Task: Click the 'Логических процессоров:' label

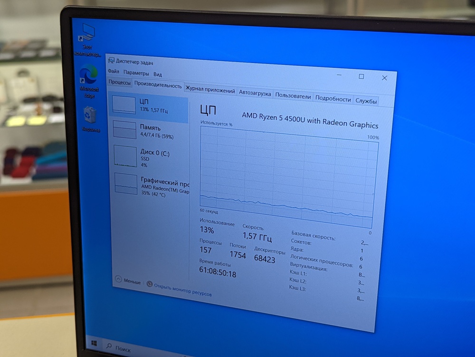Action: (x=322, y=261)
